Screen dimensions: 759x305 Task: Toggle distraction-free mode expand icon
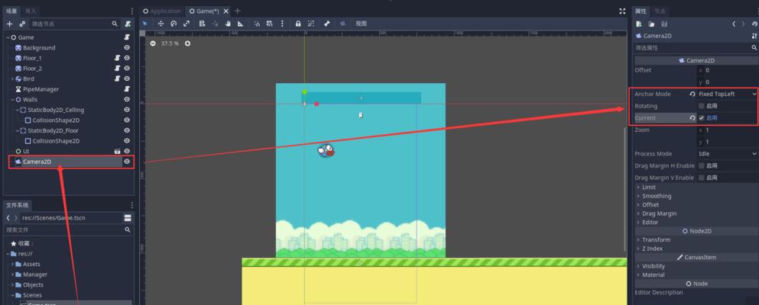[x=622, y=11]
